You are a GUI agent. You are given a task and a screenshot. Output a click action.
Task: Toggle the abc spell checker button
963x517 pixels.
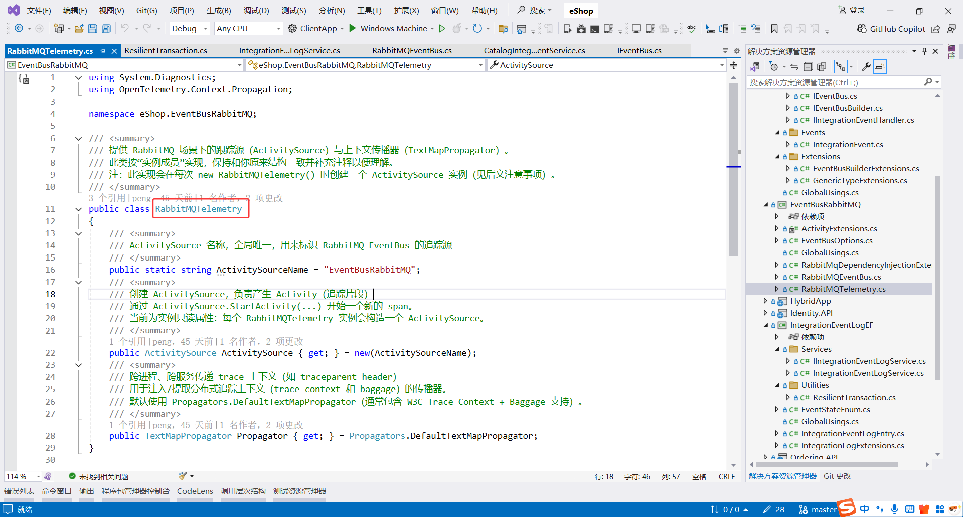pyautogui.click(x=692, y=29)
